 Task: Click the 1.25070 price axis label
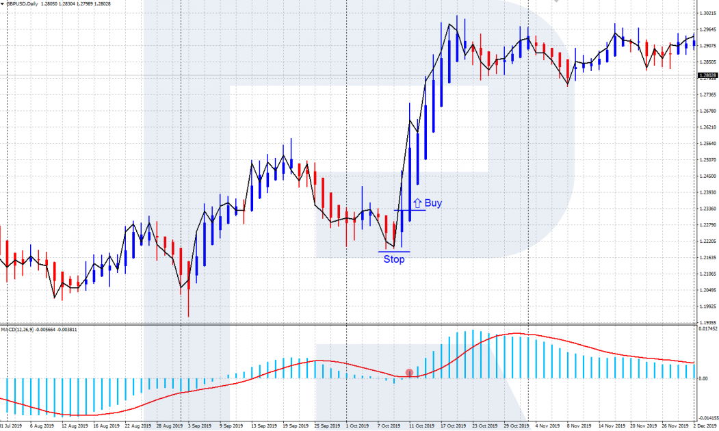pos(707,160)
